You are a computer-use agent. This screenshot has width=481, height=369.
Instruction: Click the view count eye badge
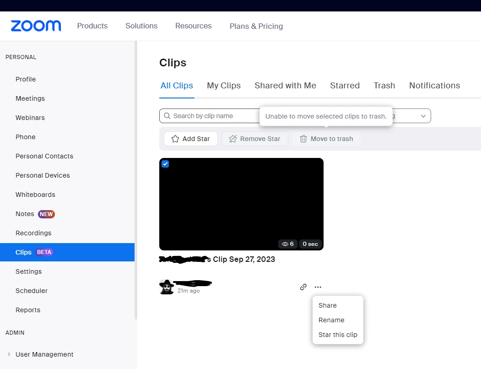288,244
